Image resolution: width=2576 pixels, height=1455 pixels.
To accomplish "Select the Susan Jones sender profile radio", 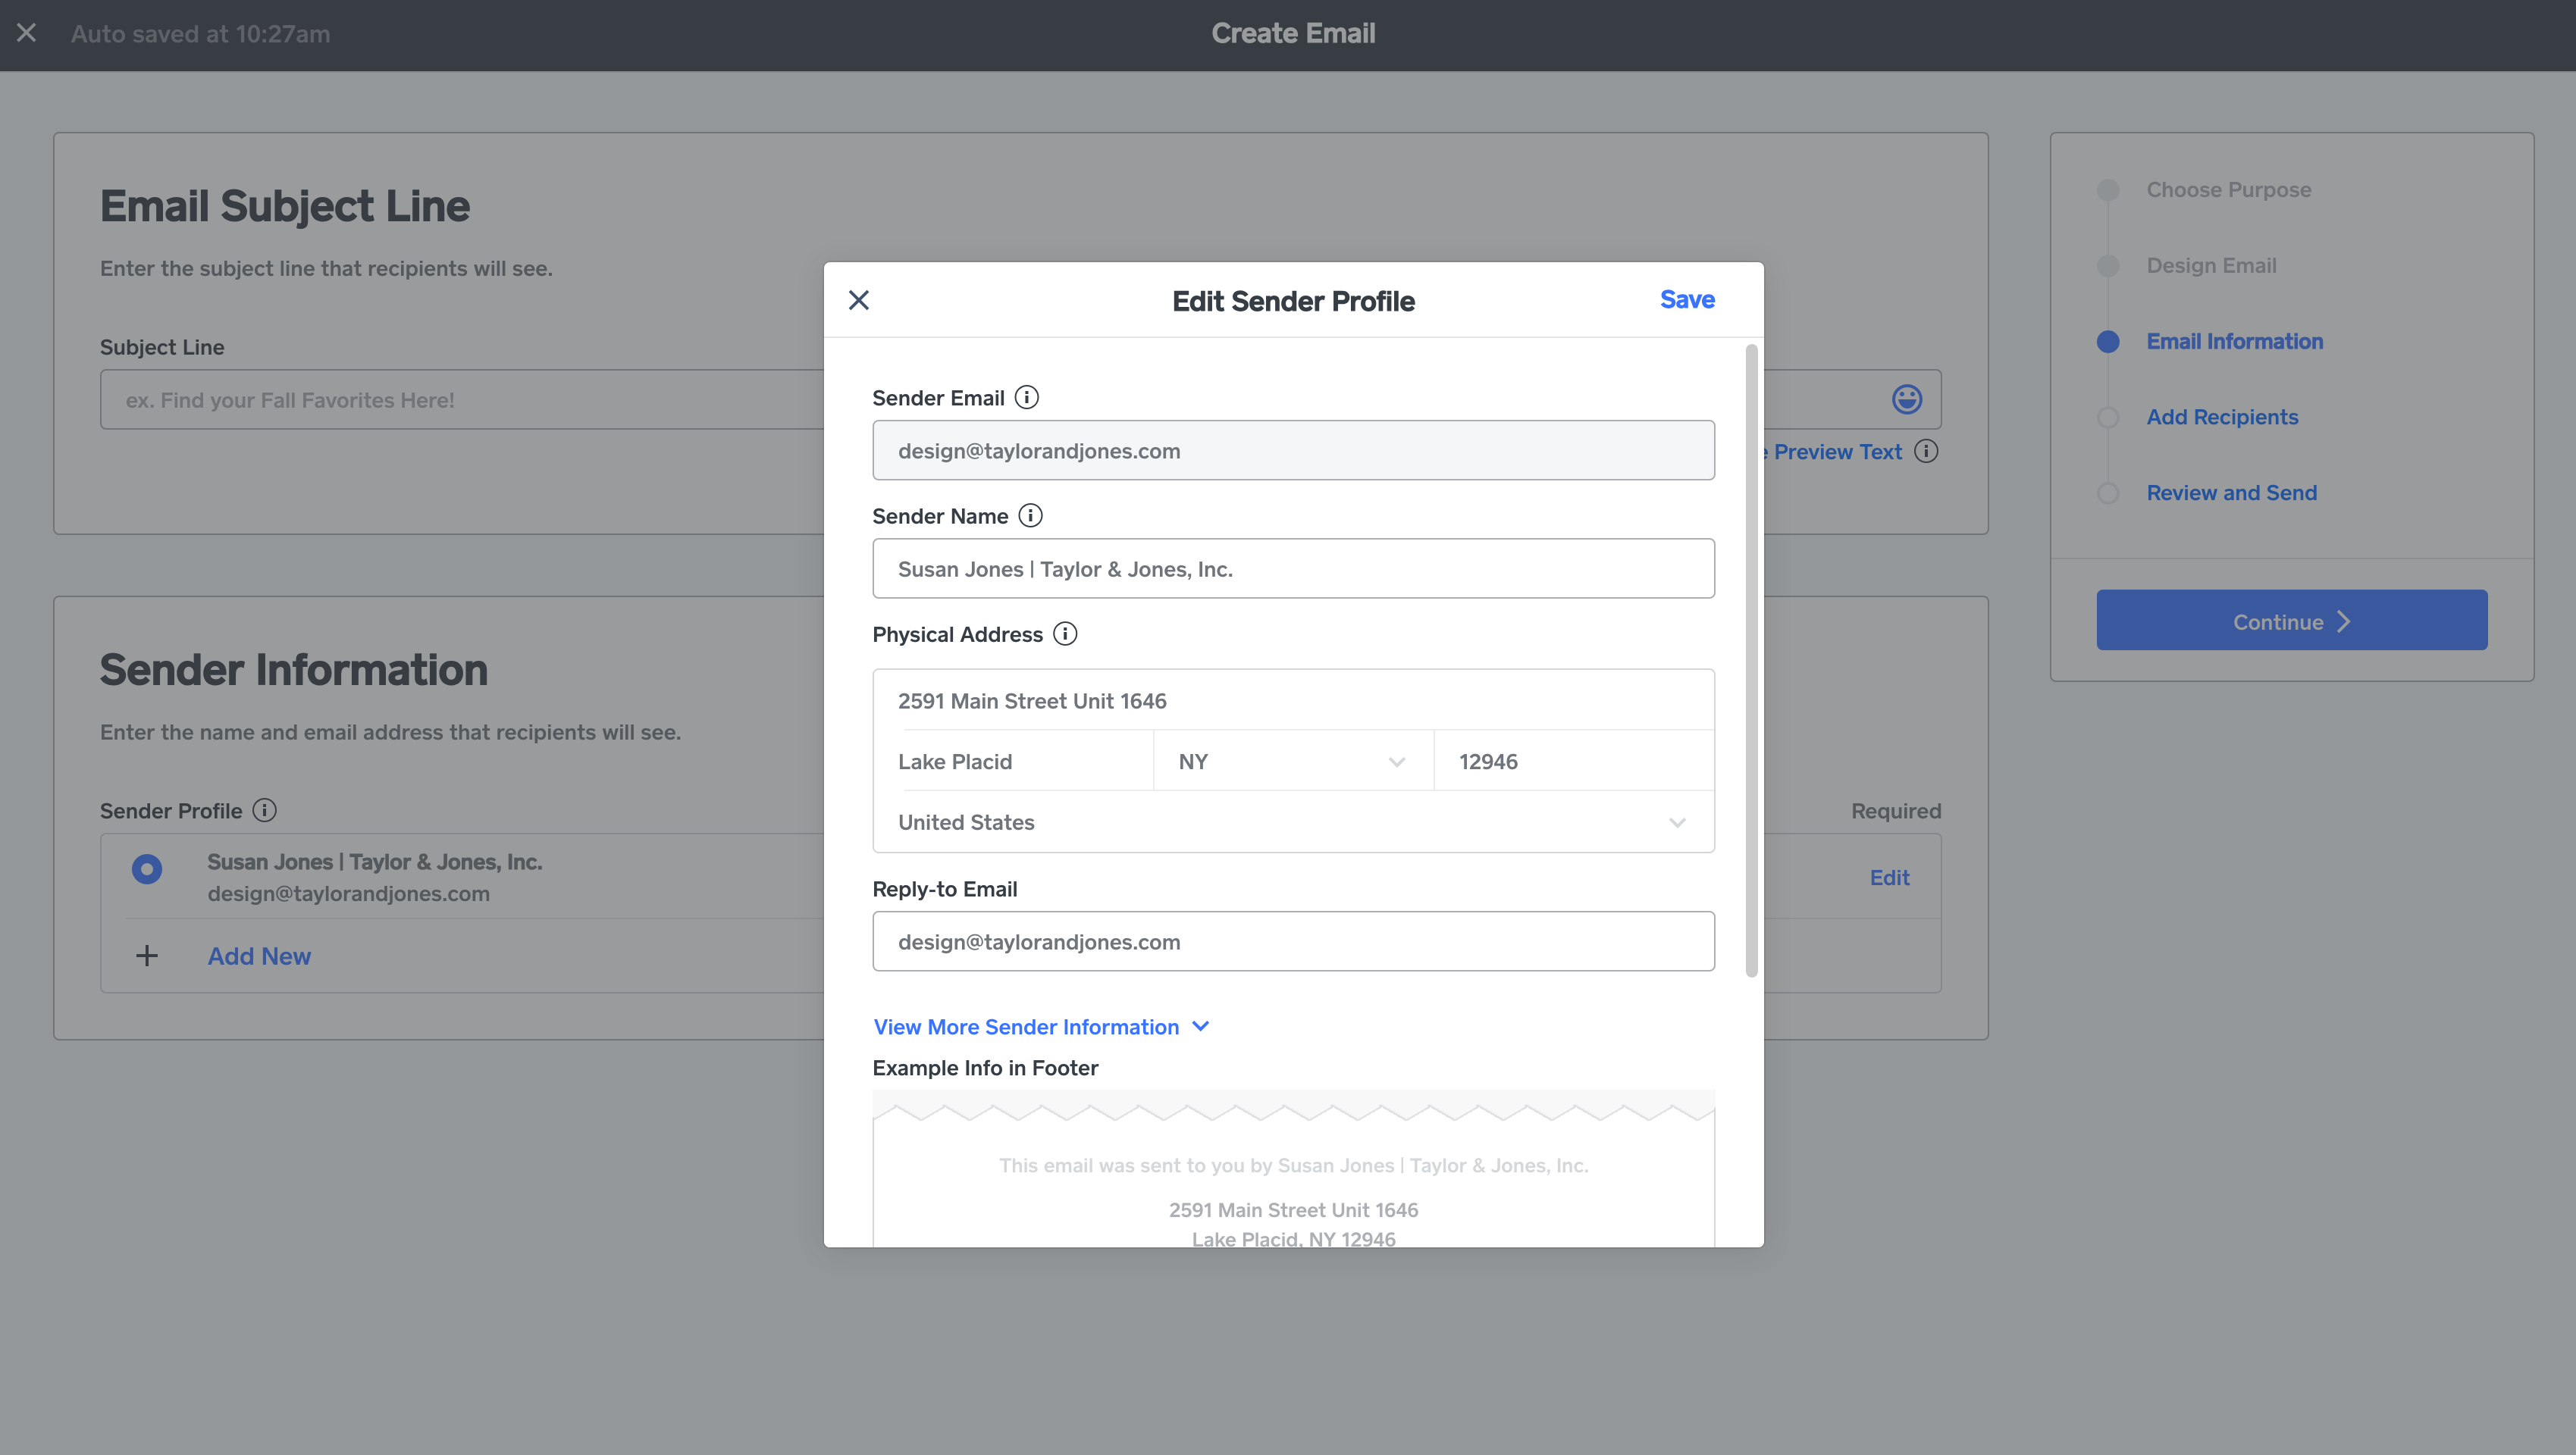I will [147, 869].
